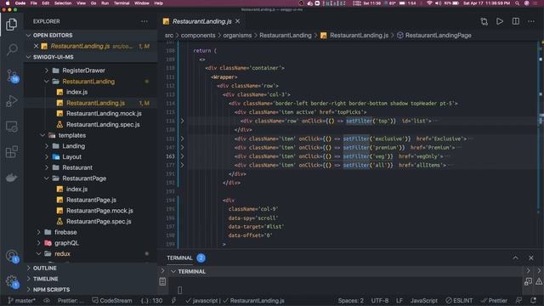Screen dimensions: 544x306
Task: Open the Help menu
Action: [x=159, y=3]
